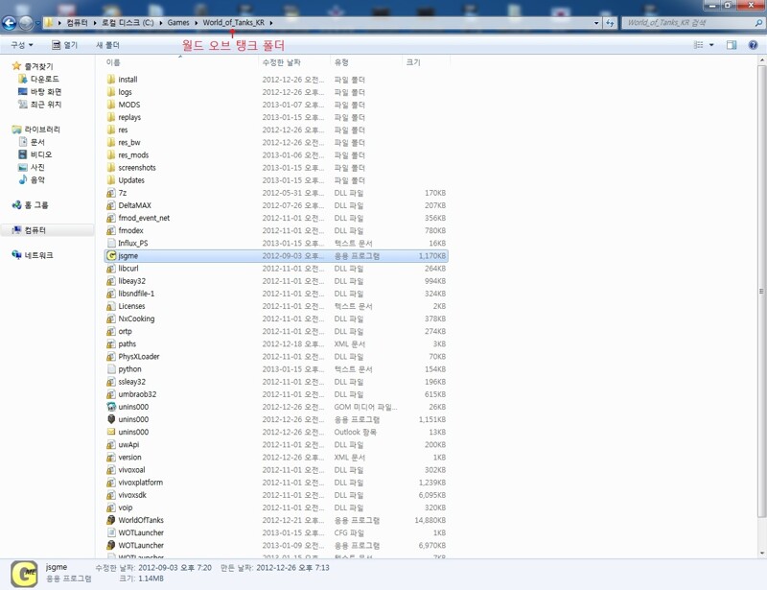
Task: Click the Back navigation arrow
Action: pyautogui.click(x=10, y=22)
